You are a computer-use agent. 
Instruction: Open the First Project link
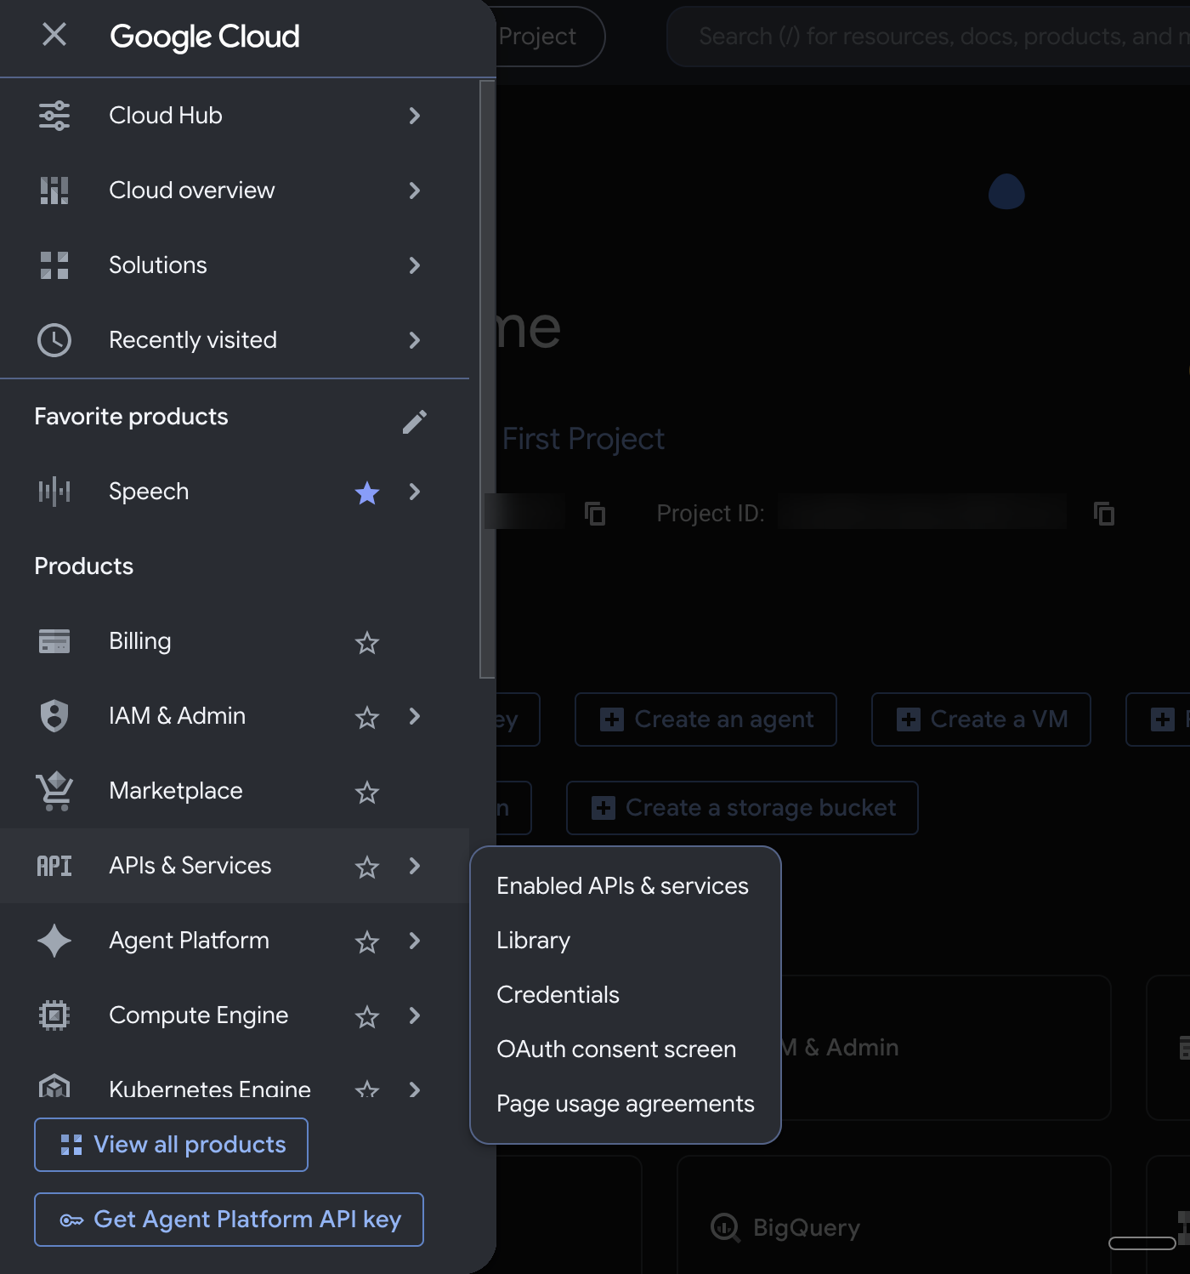click(583, 439)
